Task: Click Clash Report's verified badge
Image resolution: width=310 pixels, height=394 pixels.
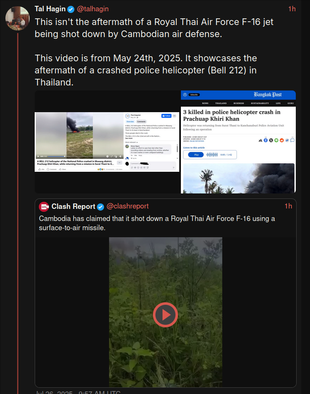Action: pos(101,207)
